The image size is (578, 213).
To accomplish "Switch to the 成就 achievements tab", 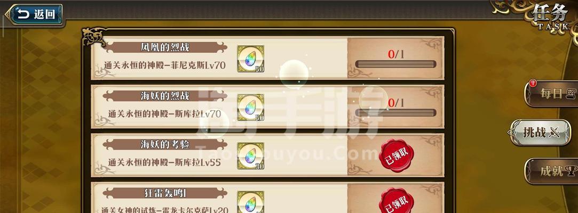I will coord(552,171).
